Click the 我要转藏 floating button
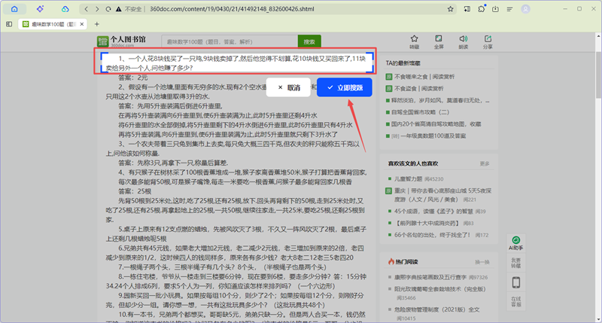The image size is (602, 323). [x=516, y=263]
